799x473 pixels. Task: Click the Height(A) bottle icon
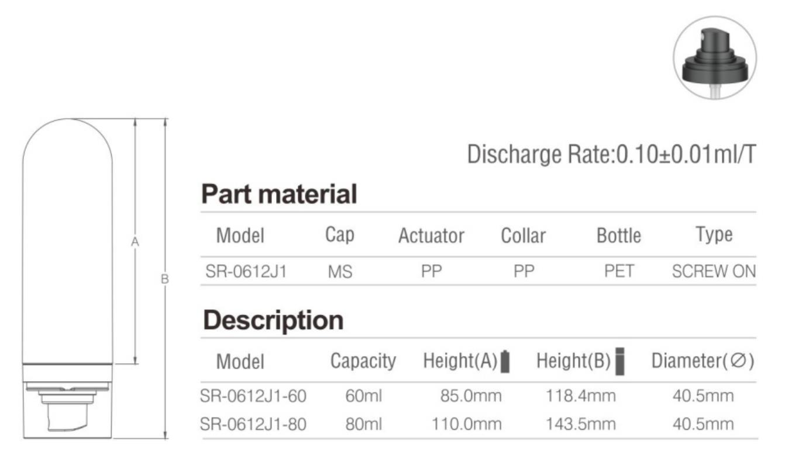pos(505,361)
